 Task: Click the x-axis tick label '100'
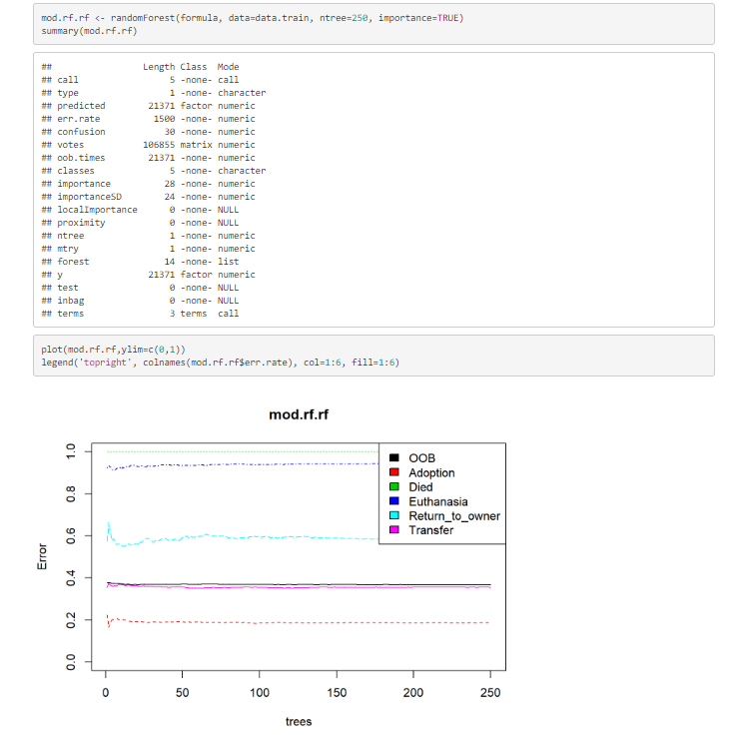click(x=260, y=693)
